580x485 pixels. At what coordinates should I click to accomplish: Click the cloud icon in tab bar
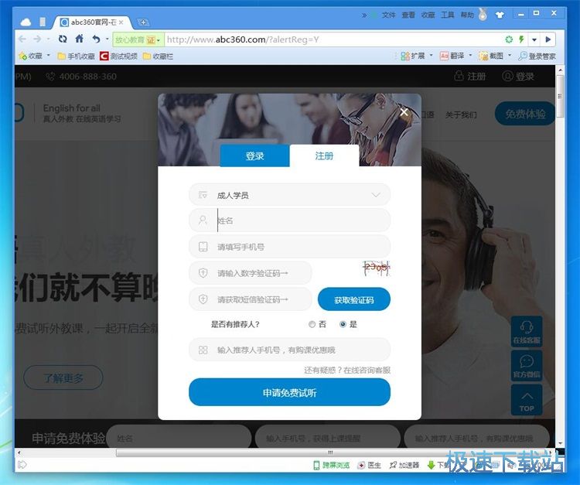26,22
